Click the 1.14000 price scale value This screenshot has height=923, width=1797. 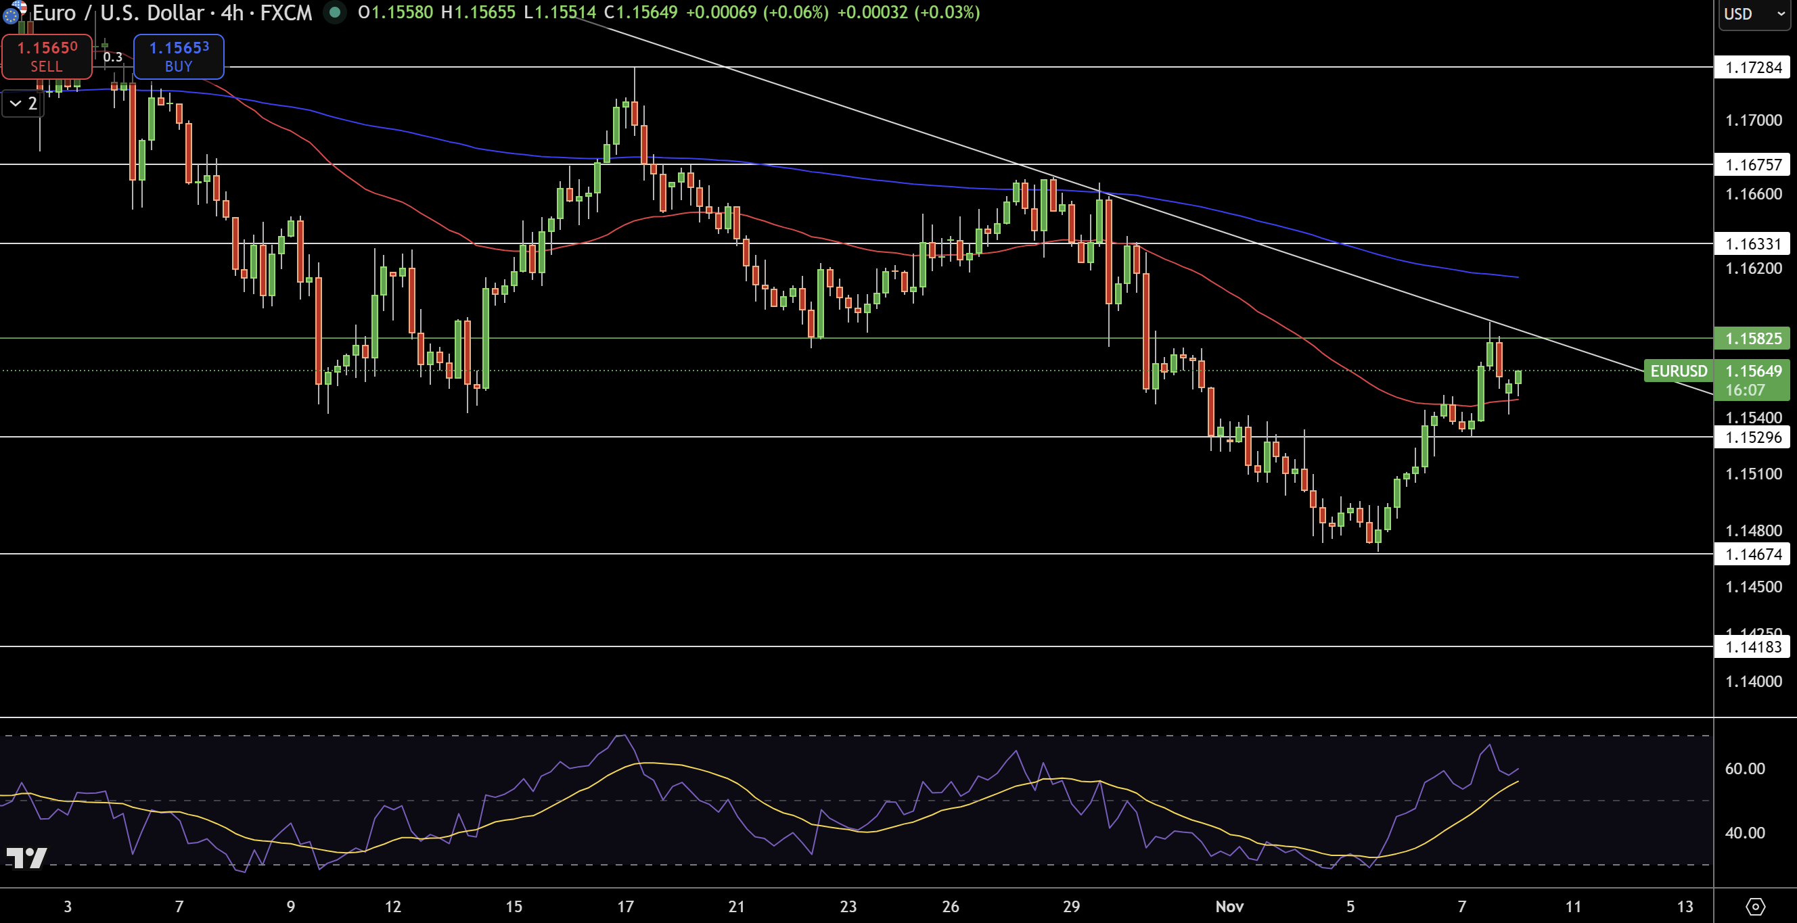coord(1753,681)
